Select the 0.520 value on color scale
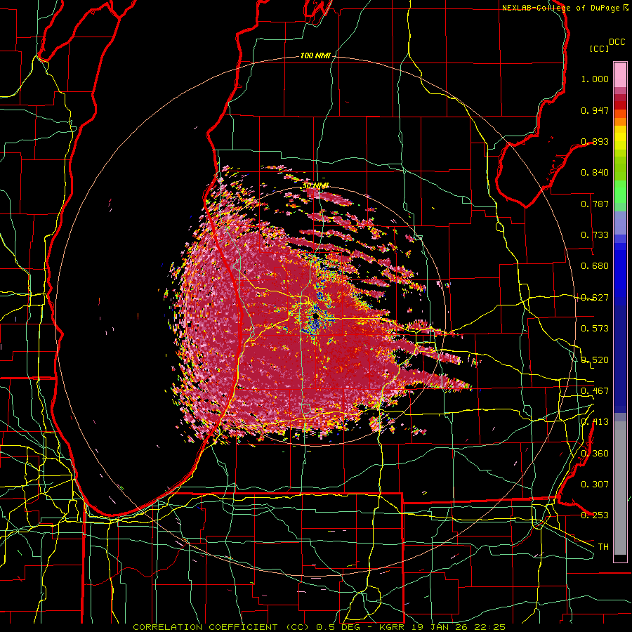This screenshot has height=632, width=632. tap(595, 360)
